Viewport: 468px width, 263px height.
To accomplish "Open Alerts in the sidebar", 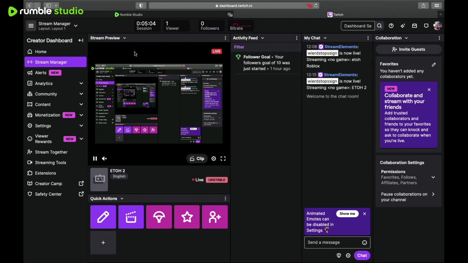I will tap(56, 73).
